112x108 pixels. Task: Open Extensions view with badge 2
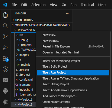[x=6, y=59]
